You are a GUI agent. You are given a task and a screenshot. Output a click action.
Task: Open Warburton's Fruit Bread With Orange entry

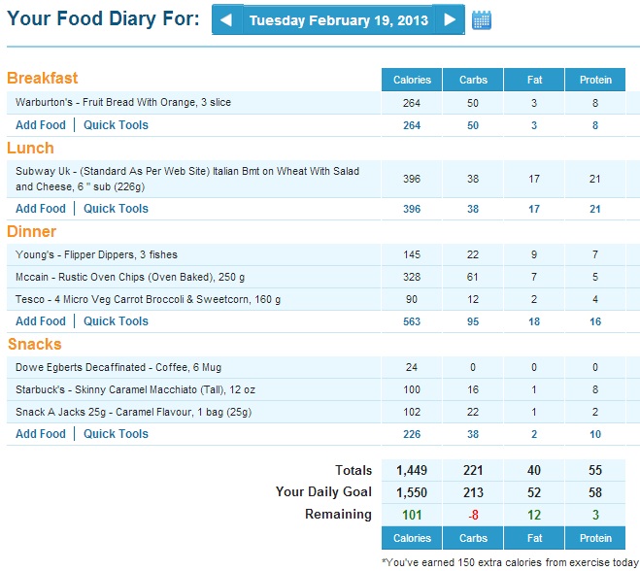coord(123,103)
